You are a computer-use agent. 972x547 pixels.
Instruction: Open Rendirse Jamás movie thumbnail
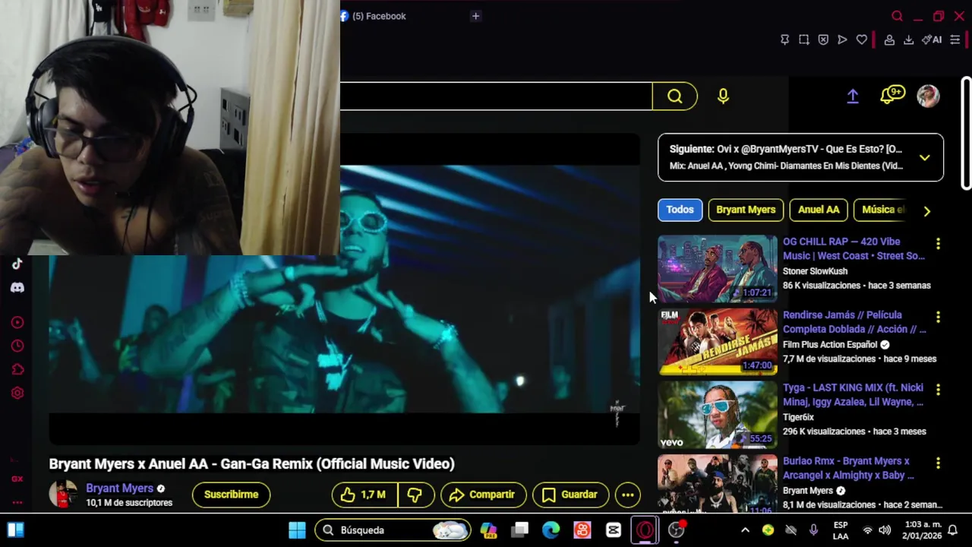click(718, 341)
